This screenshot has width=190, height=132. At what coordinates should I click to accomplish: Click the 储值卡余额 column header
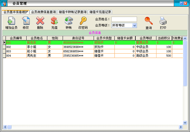tap(125, 38)
